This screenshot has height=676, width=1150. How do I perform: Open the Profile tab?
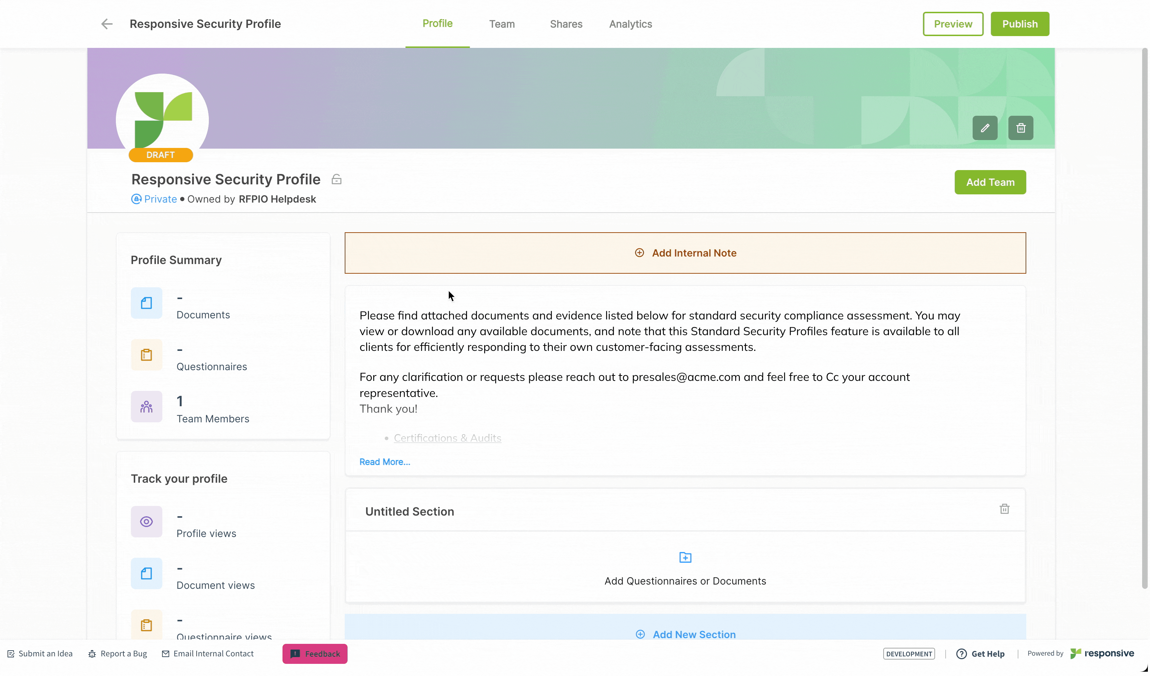[x=437, y=24]
